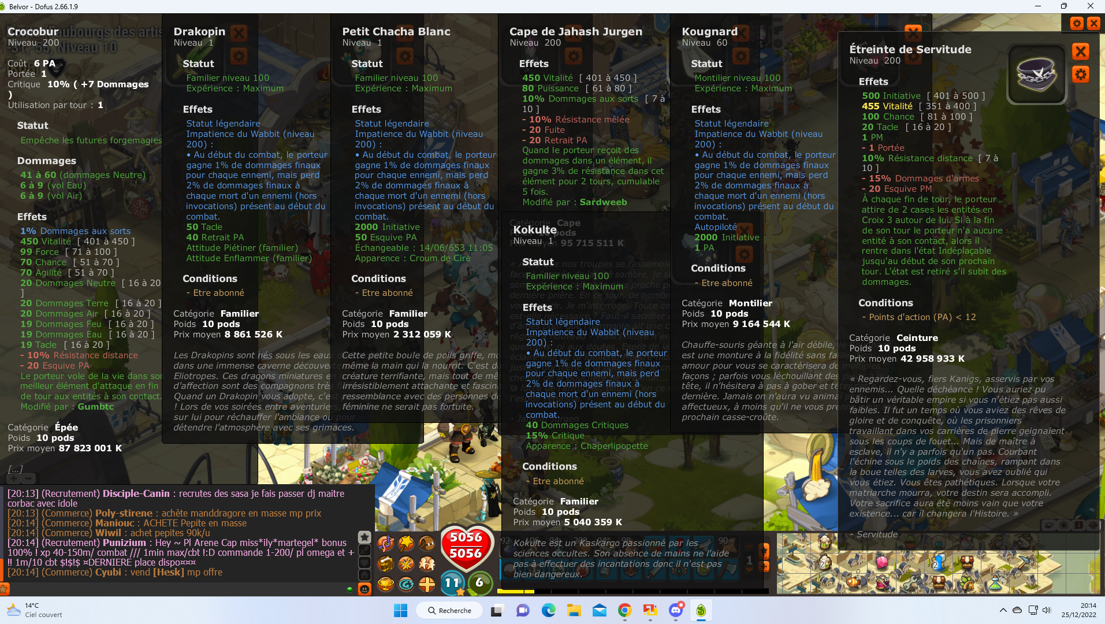
Task: Click the Recherche taskbar search box
Action: (449, 610)
